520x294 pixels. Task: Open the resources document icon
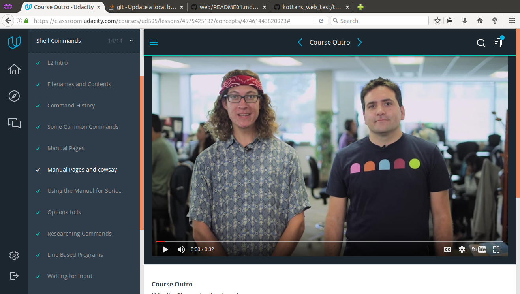(x=498, y=42)
